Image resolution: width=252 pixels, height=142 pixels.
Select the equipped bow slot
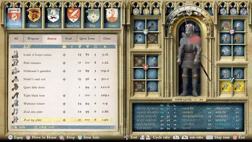[x=139, y=74]
